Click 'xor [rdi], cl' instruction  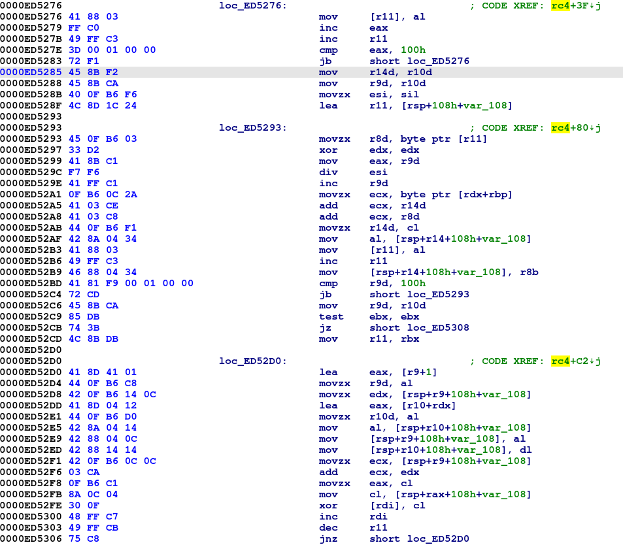click(x=372, y=506)
